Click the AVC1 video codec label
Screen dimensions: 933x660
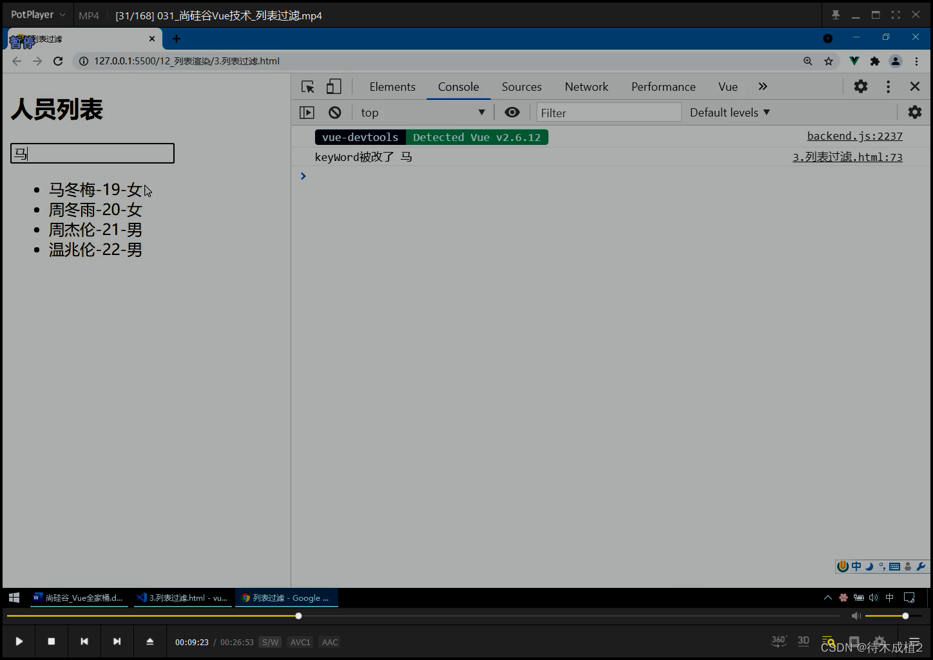tap(300, 642)
